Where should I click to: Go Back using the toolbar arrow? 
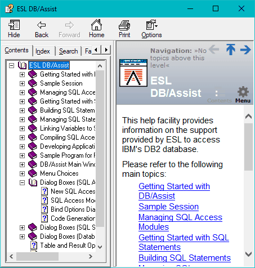coord(41,25)
